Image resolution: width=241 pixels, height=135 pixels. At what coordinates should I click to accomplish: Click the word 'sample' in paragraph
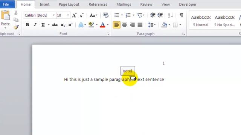click(x=101, y=79)
